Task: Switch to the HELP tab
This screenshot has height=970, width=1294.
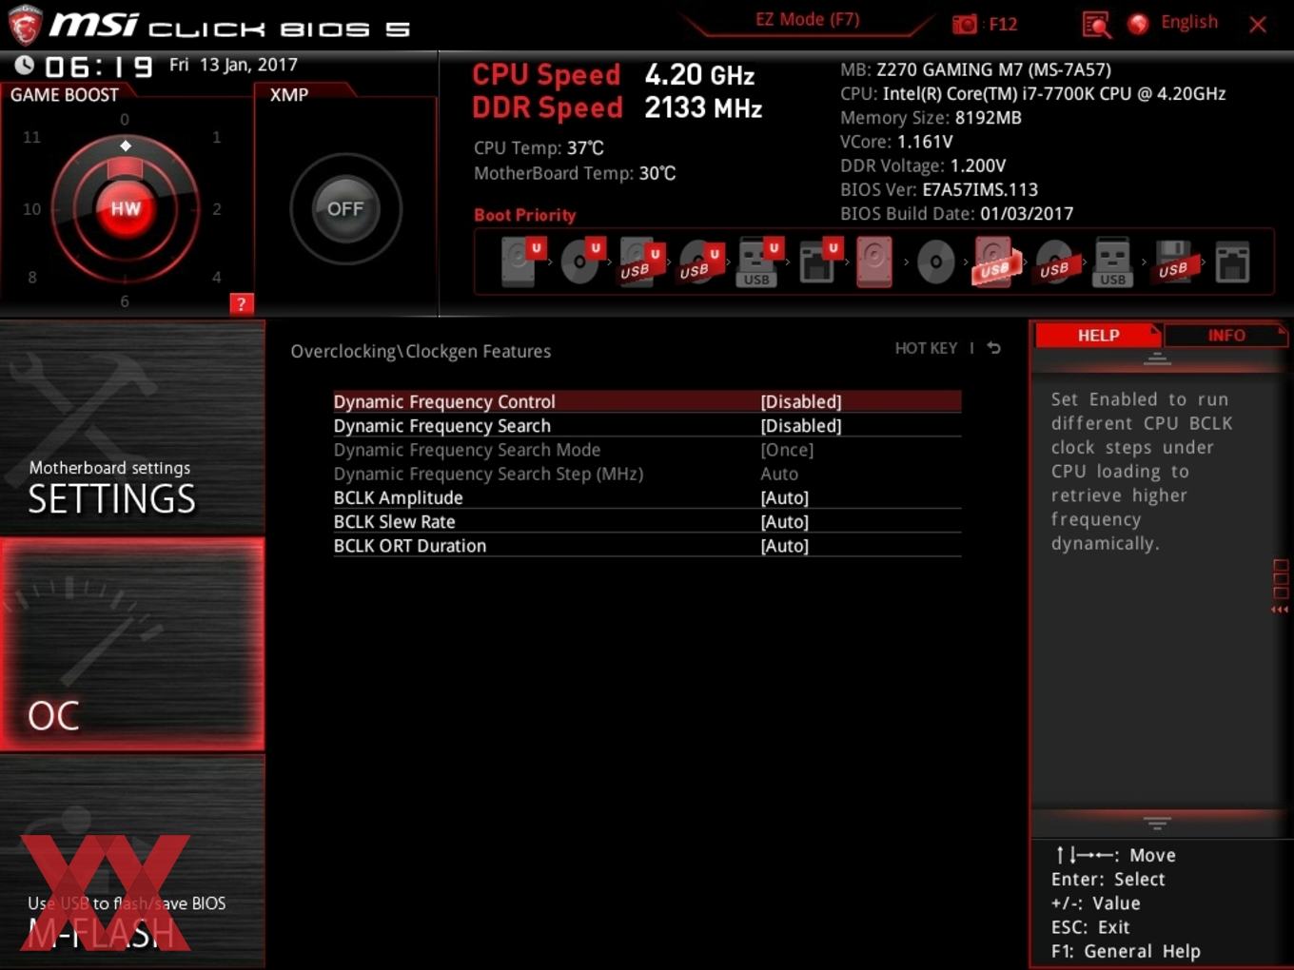Action: (x=1098, y=335)
